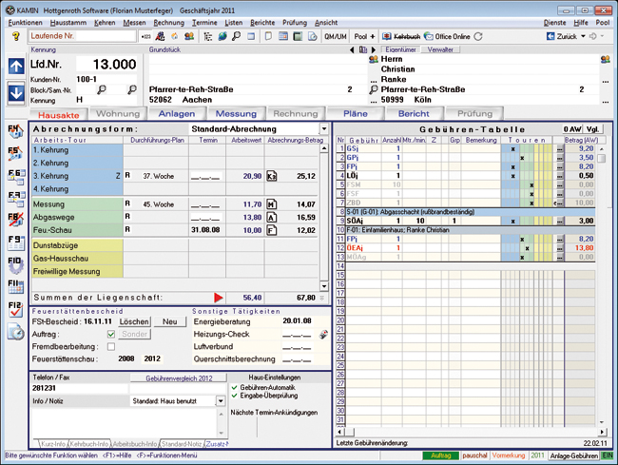Click the F6 sidebar icon
Screen dimensions: 618x465
point(16,176)
